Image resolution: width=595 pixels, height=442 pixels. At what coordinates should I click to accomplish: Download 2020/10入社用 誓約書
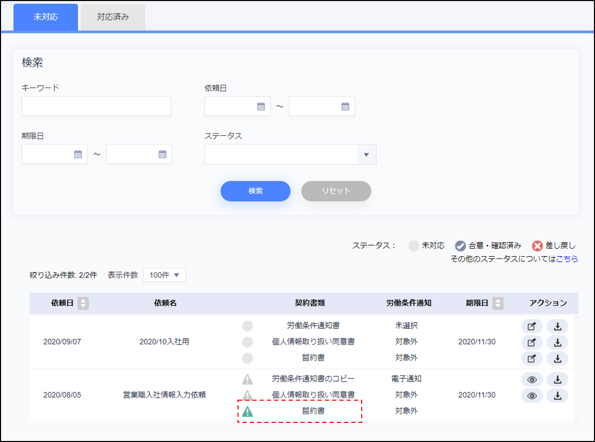tap(557, 358)
